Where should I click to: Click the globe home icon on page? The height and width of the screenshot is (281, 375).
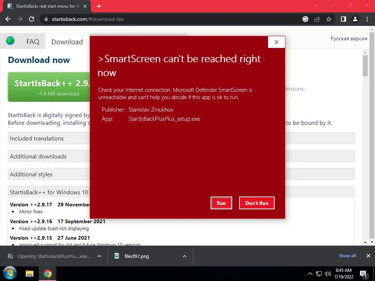[10, 41]
